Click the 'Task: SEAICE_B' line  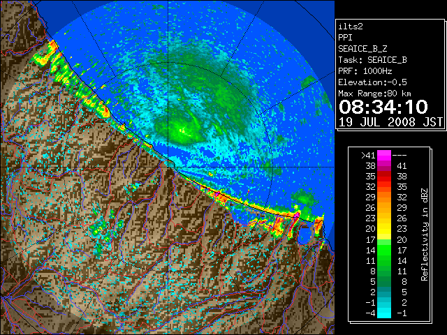[x=372, y=60]
